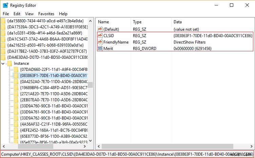Screen dimensions: 255x158
Task: Select the {DA17539A-3DC3-42C1 key label
Action: pos(47,27)
